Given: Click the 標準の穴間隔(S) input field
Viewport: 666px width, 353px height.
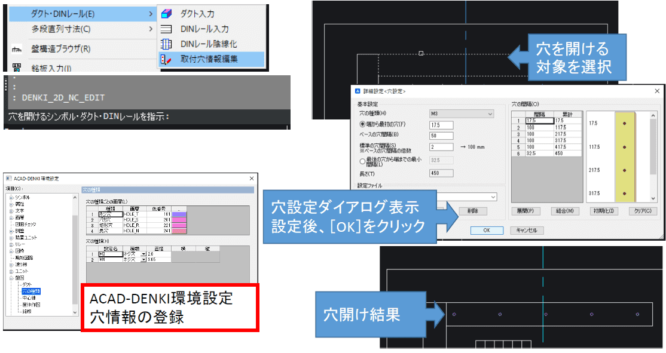Looking at the screenshot, I should [x=441, y=147].
